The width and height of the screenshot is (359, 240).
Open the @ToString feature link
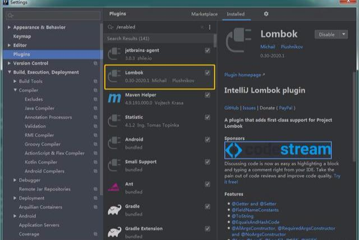[x=242, y=216]
